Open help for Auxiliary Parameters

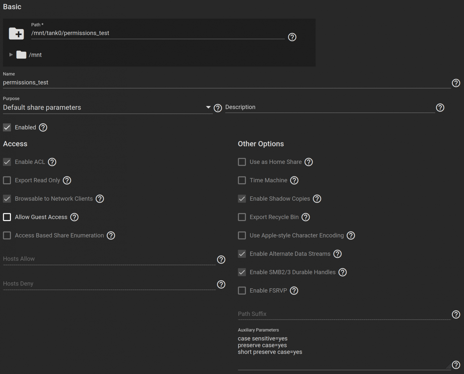pos(456,365)
